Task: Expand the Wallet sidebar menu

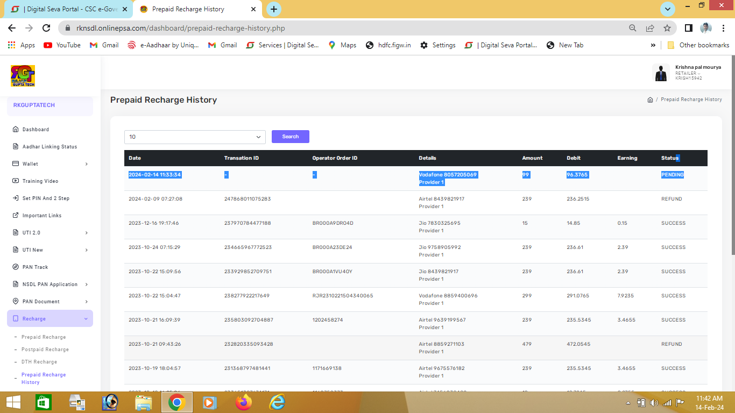Action: point(50,164)
